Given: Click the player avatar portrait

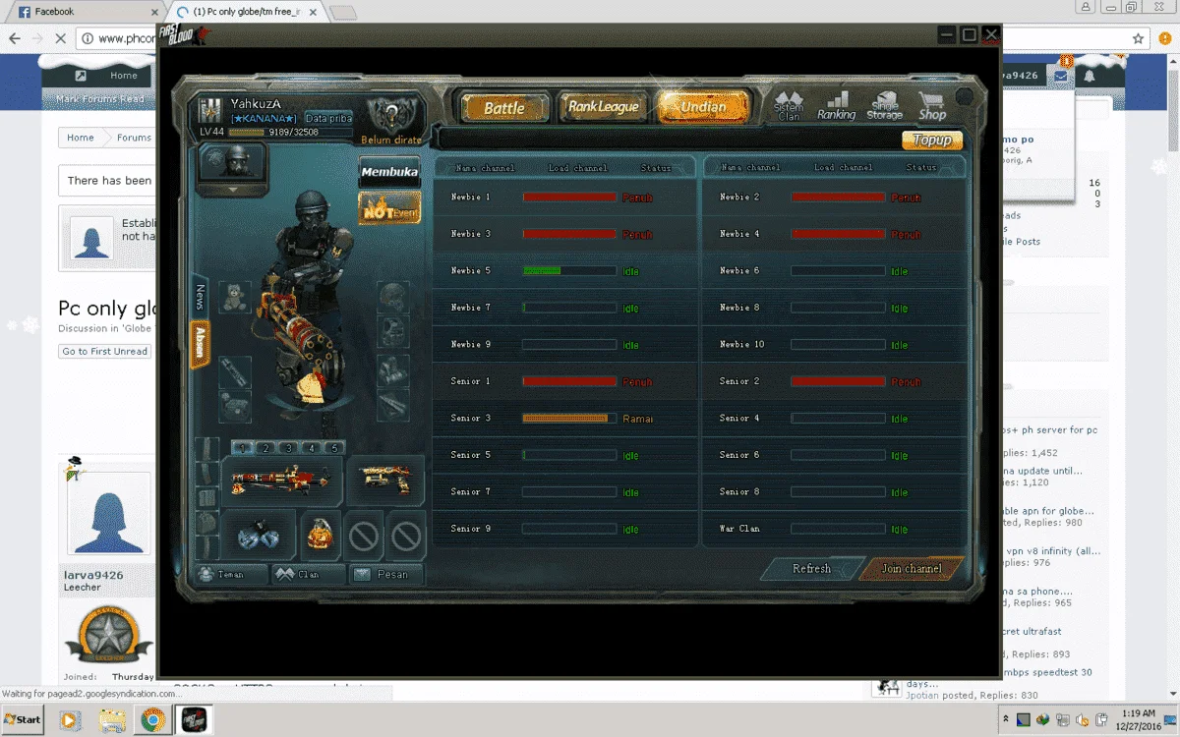Looking at the screenshot, I should click(x=232, y=161).
